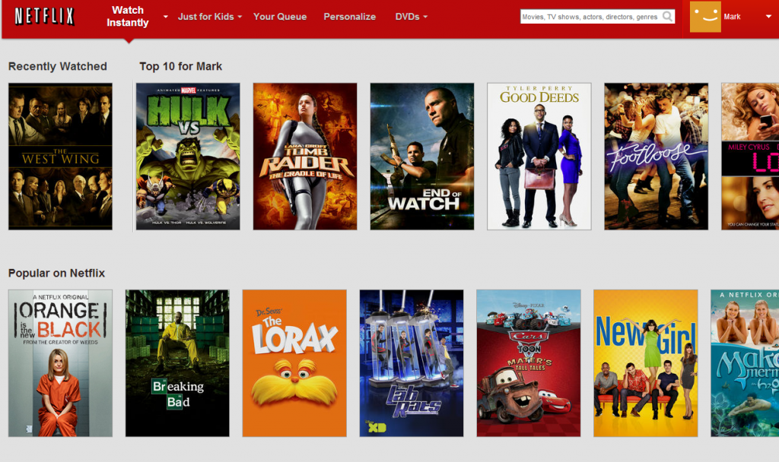Choose the Lab Rats poster
This screenshot has width=779, height=462.
[x=412, y=363]
